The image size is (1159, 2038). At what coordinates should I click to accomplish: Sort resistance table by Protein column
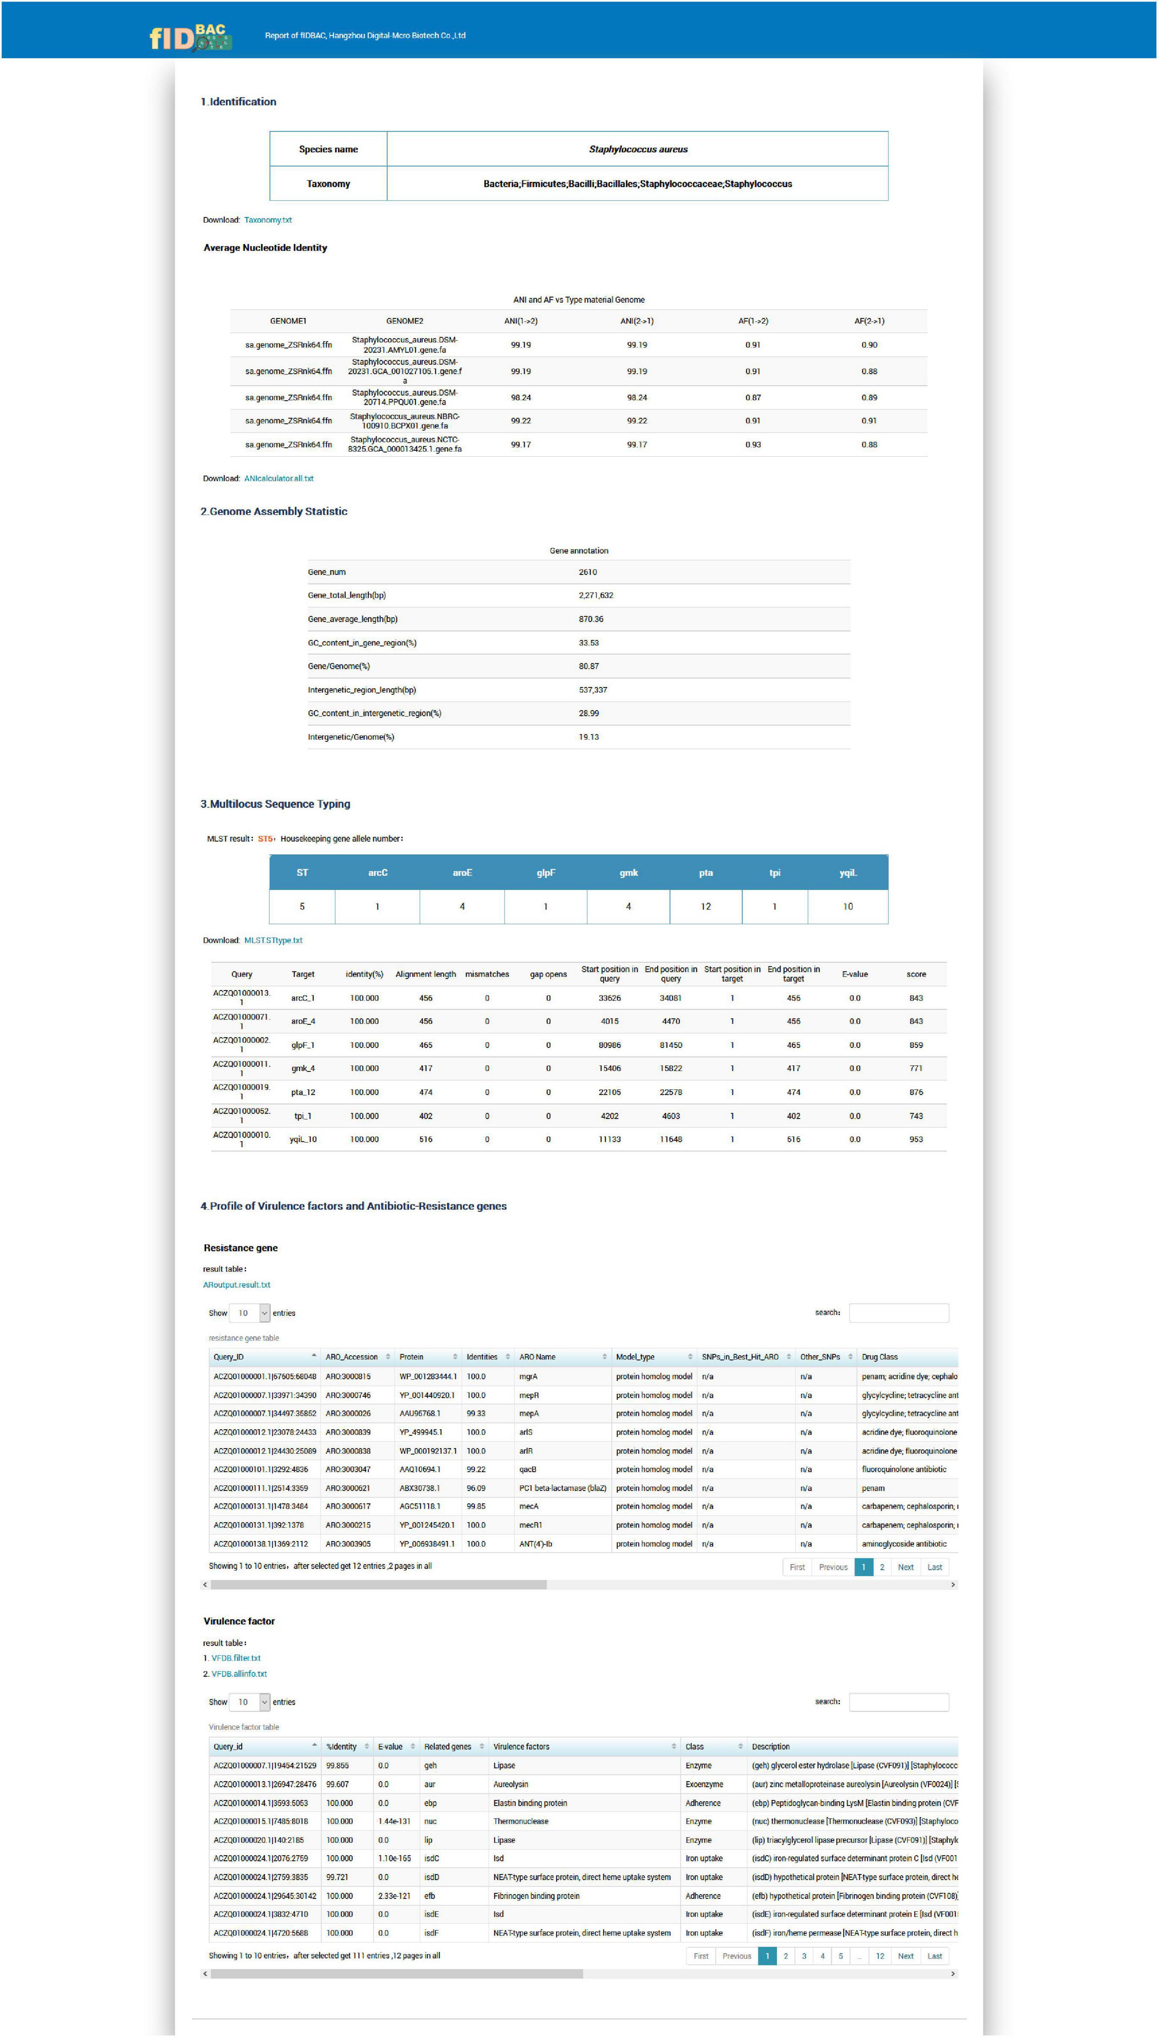[x=428, y=1357]
